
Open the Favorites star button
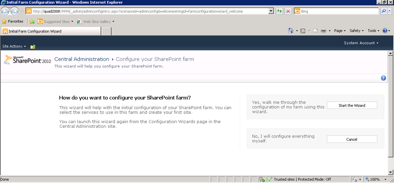point(13,21)
